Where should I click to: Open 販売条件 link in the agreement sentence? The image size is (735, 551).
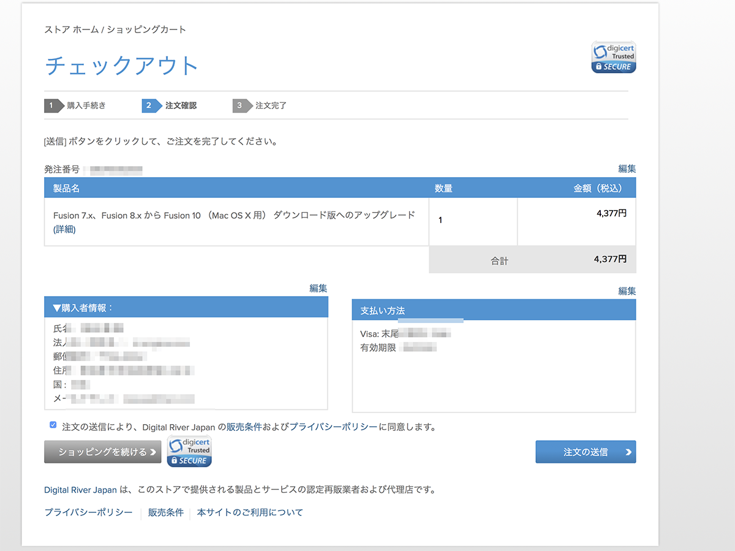244,427
